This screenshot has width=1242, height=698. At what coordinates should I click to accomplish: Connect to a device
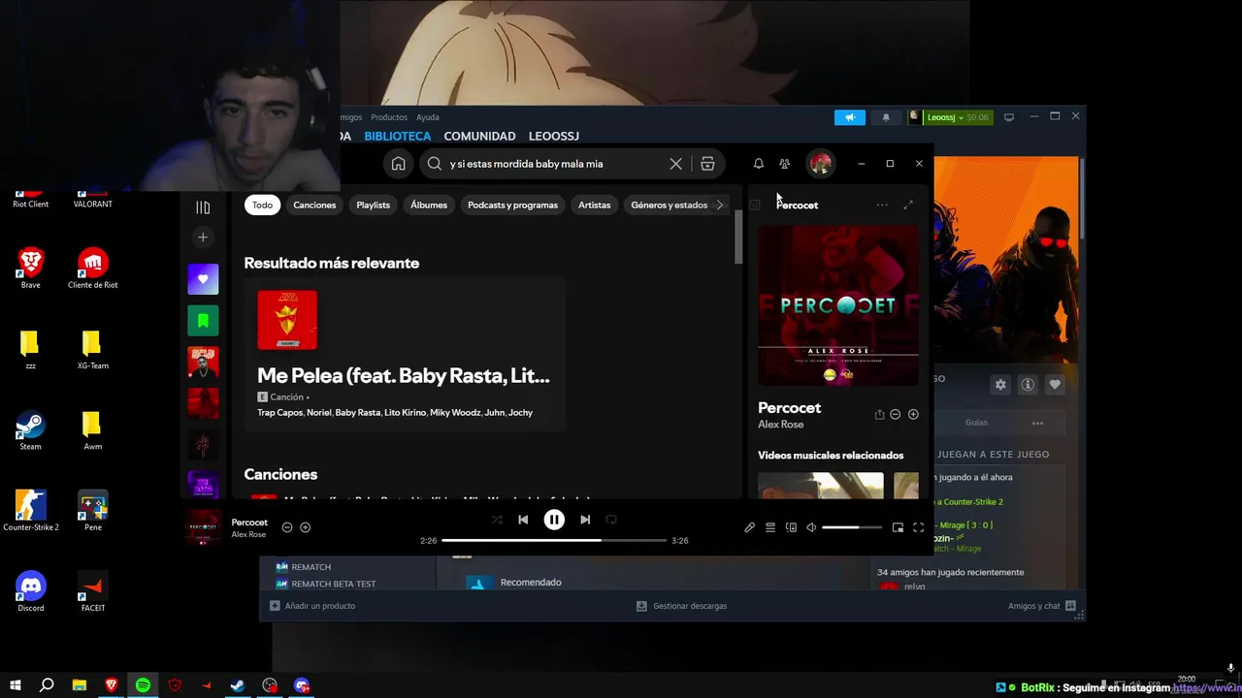(x=791, y=527)
